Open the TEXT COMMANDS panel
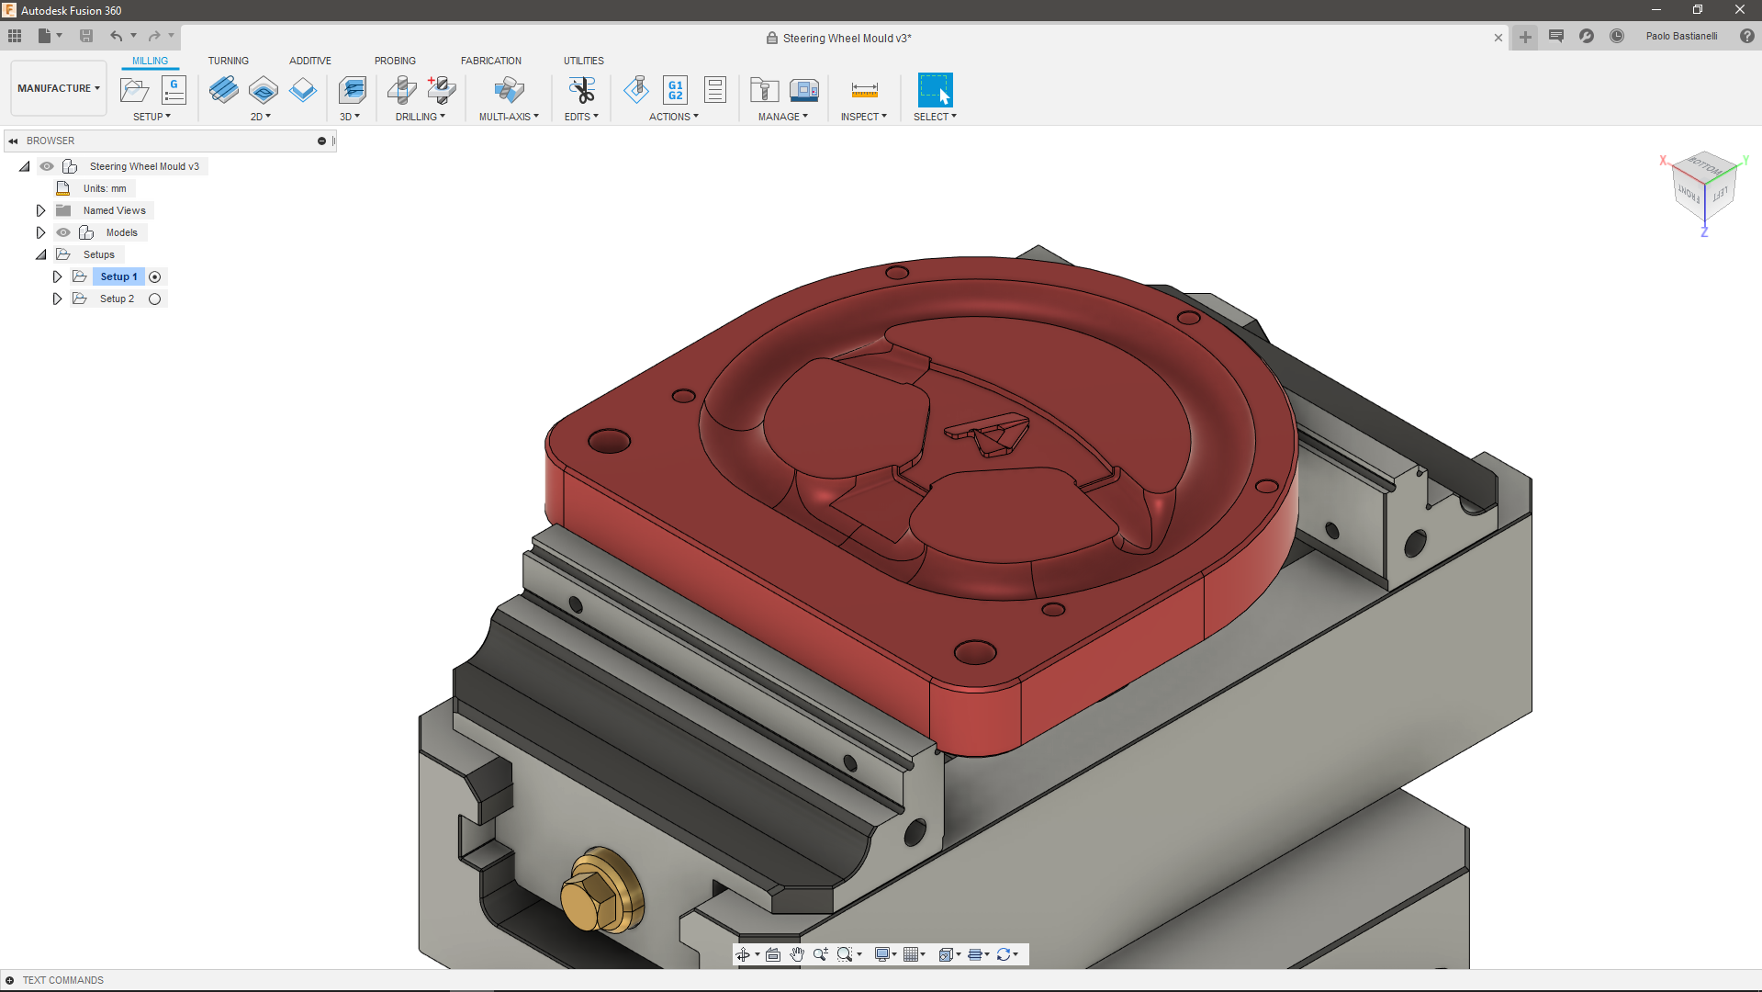Viewport: 1762px width, 992px height. (x=62, y=980)
